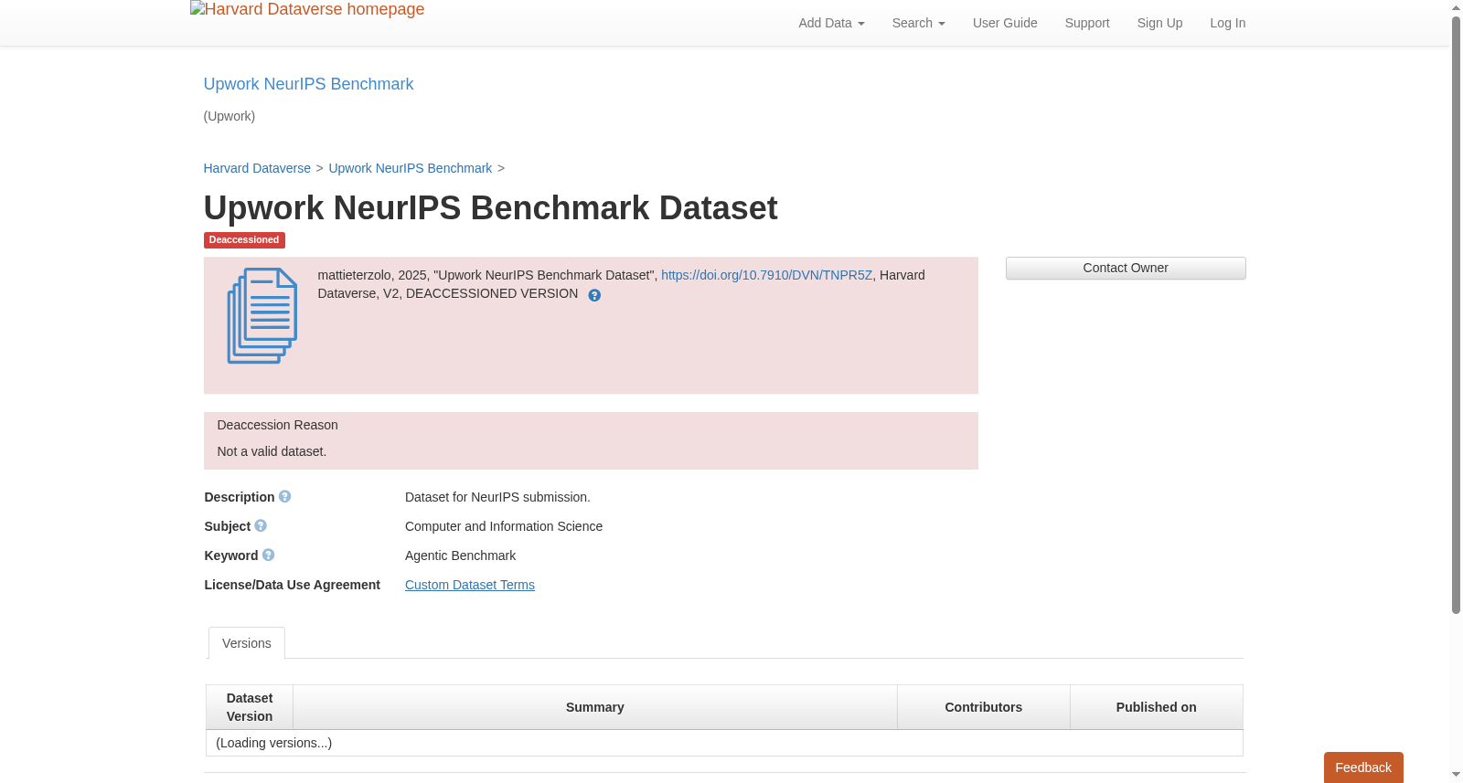Screen dimensions: 1463x783
Task: Click the citation help question mark icon
Action: click(594, 295)
